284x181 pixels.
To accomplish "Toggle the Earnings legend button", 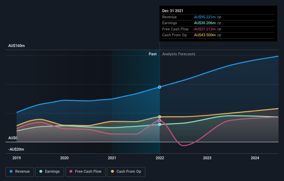I will 49,172.
